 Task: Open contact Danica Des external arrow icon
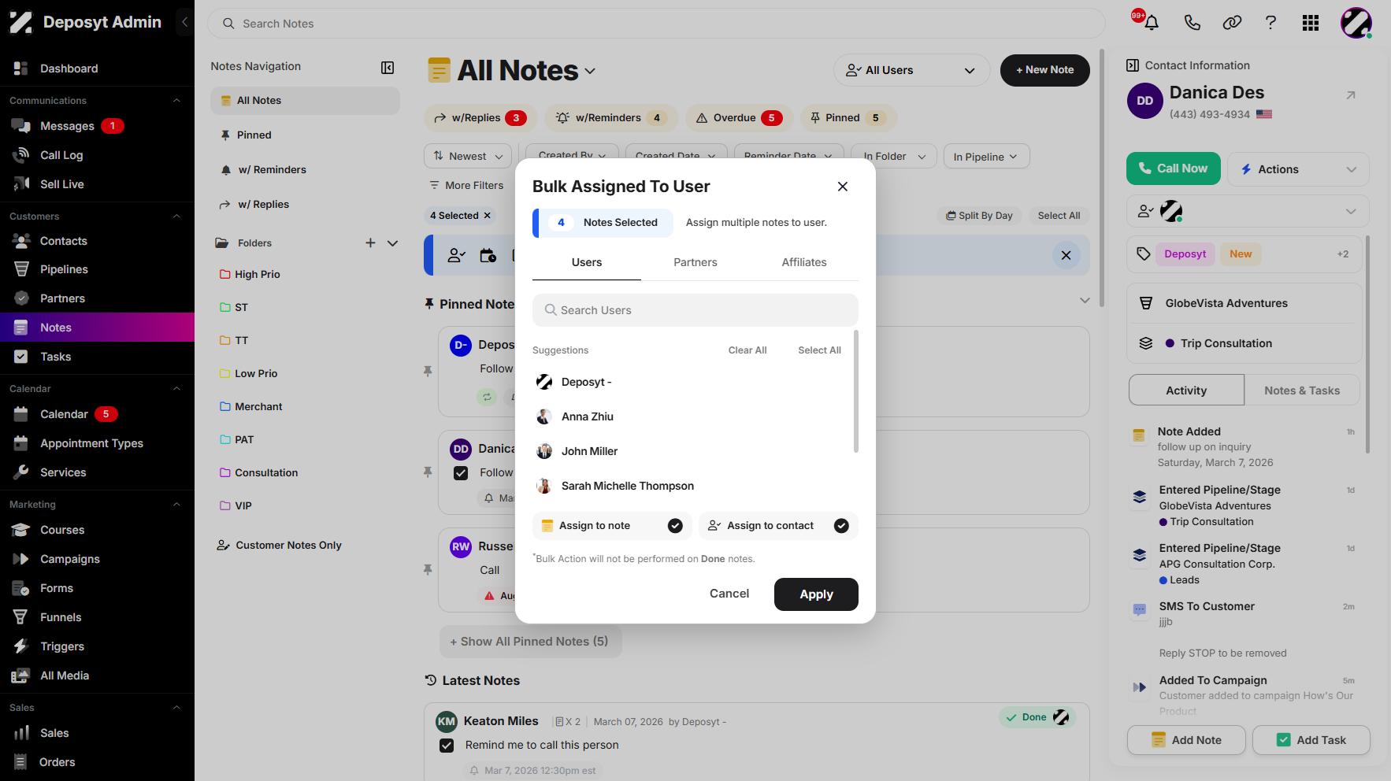pyautogui.click(x=1351, y=95)
